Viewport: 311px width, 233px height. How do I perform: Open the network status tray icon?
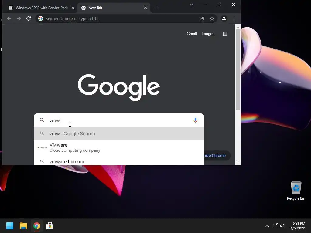point(275,226)
